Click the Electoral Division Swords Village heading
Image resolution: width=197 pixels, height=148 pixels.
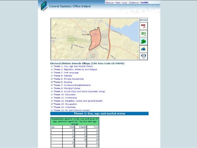[87, 63]
